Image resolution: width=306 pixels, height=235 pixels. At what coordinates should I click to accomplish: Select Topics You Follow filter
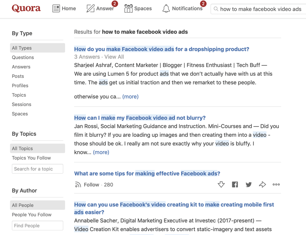click(31, 158)
